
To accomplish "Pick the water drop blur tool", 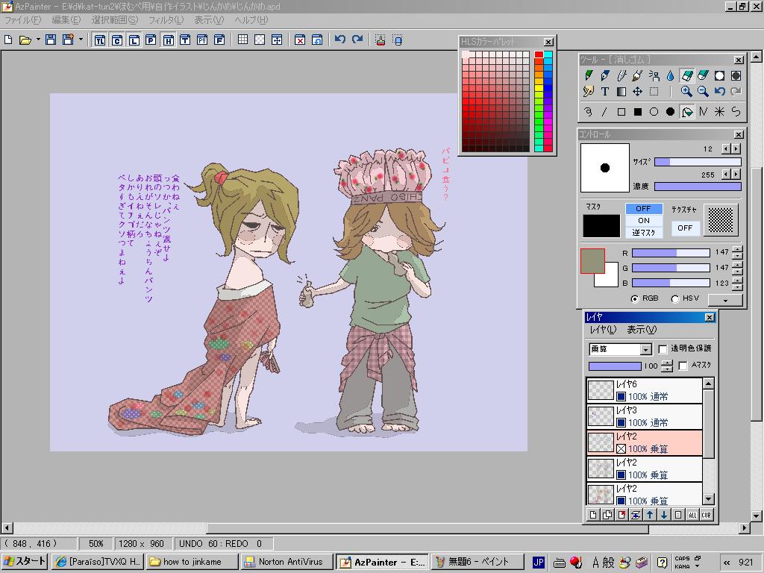I will coord(670,75).
